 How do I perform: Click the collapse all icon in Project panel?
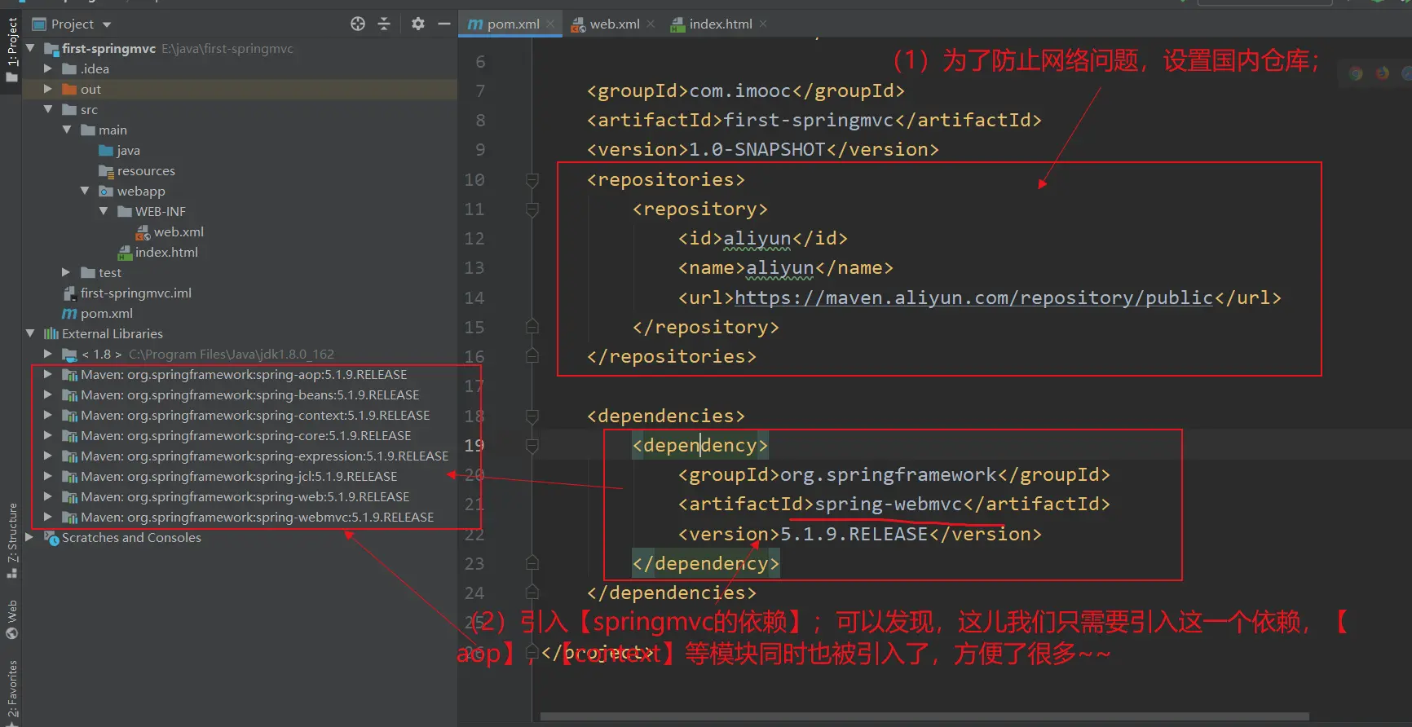click(384, 24)
